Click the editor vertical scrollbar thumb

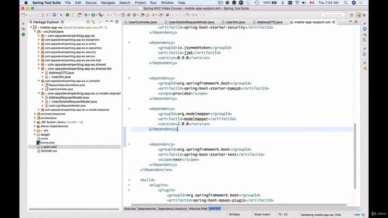355,156
